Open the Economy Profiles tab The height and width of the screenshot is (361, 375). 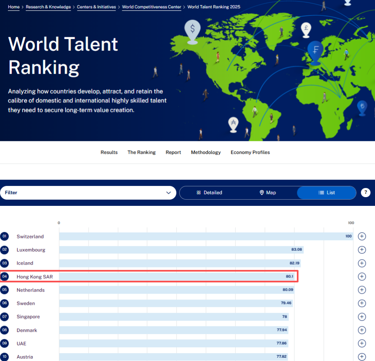pyautogui.click(x=250, y=153)
